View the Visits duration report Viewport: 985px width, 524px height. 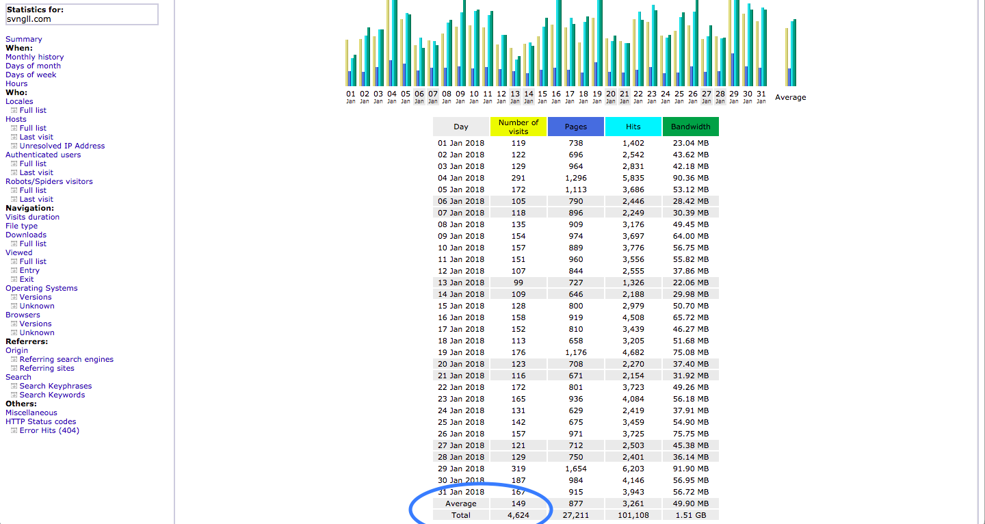click(33, 217)
